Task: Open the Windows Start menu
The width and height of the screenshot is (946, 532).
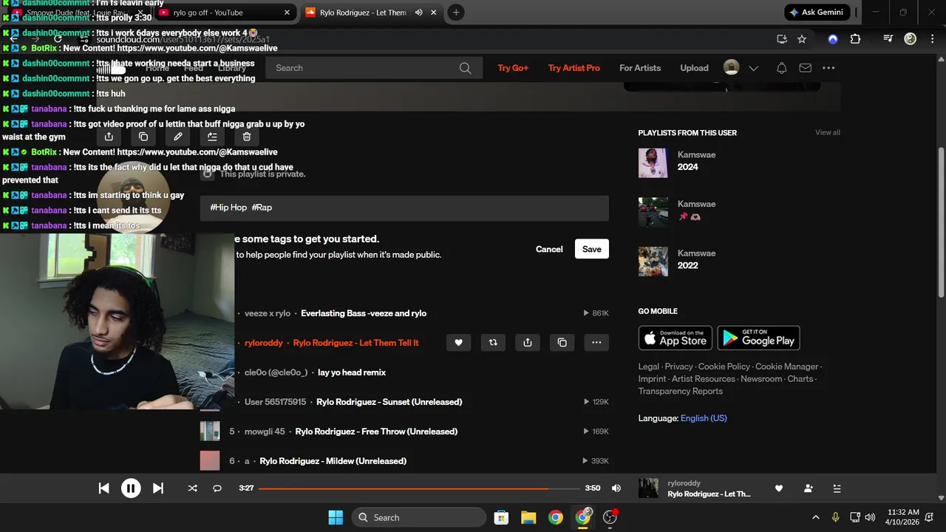Action: [335, 517]
